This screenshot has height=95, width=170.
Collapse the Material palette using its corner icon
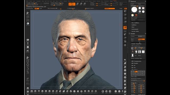click(145, 1)
